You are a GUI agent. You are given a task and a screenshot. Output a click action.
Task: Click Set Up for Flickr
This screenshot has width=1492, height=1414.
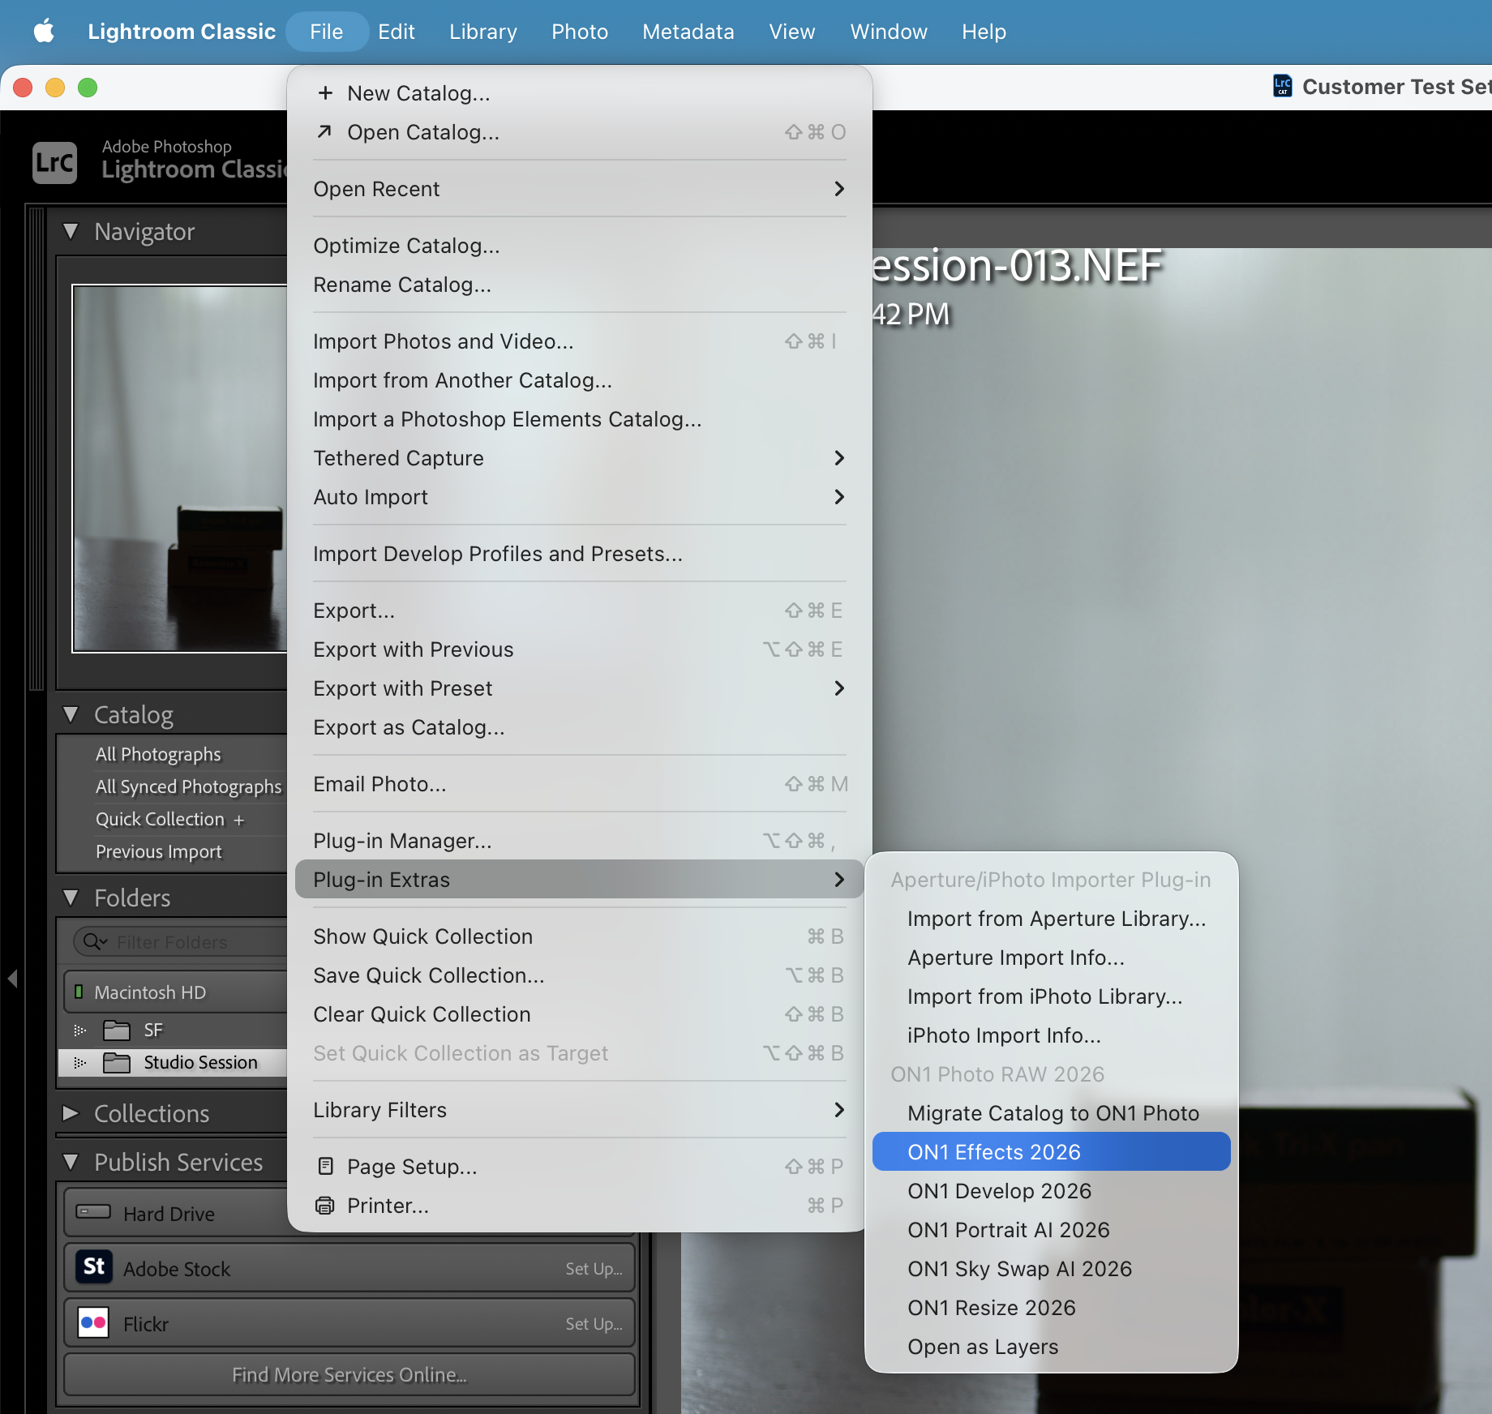[x=594, y=1323]
